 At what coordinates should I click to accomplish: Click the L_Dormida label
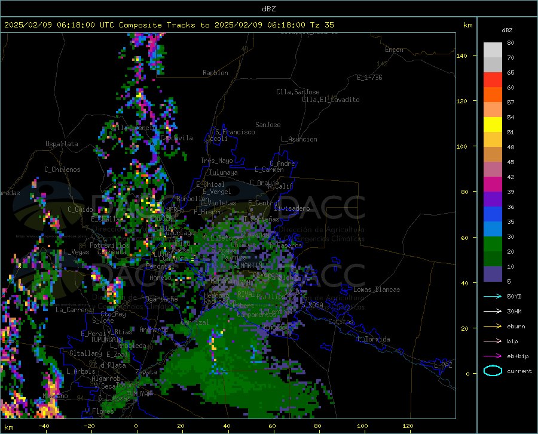(x=373, y=339)
